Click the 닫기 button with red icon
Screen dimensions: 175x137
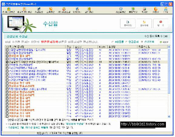coord(161,23)
